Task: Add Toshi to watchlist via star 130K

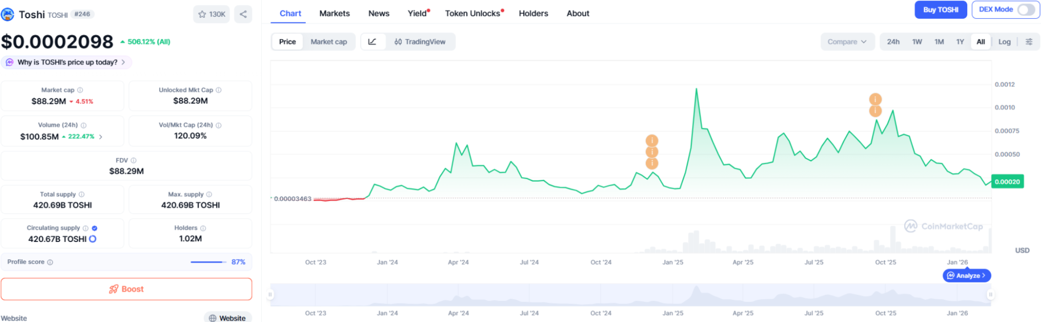Action: [x=211, y=14]
